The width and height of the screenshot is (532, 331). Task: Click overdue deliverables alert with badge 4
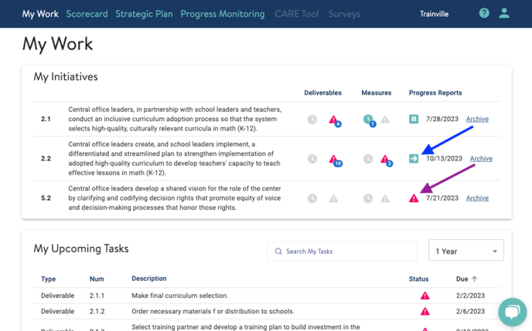334,120
